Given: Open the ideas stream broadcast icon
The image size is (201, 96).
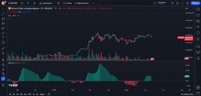Looking at the screenshot, I should [198, 52].
